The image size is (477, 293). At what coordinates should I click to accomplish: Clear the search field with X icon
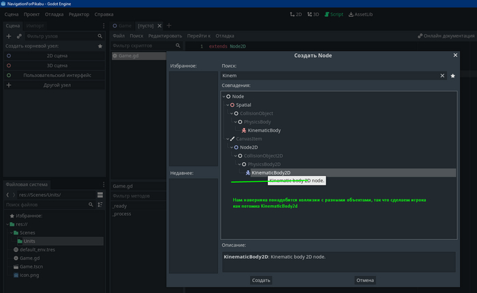tap(442, 76)
